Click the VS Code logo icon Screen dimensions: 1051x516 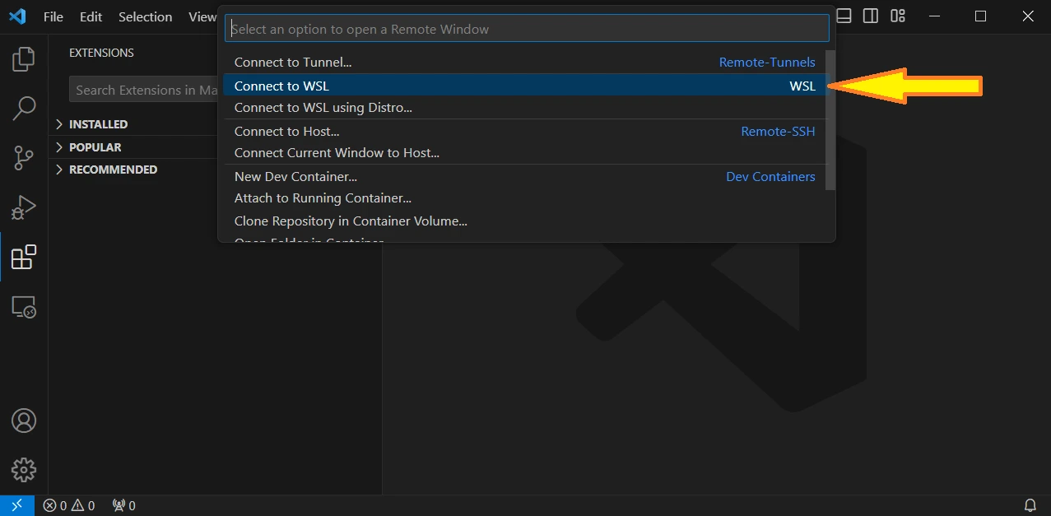[17, 16]
